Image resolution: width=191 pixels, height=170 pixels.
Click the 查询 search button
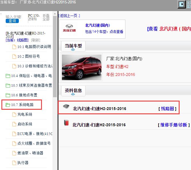click(12, 21)
